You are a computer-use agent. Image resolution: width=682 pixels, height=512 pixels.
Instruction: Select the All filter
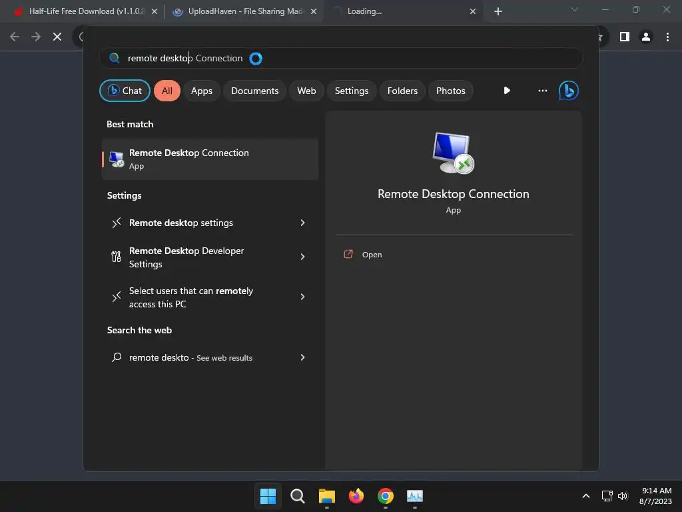(x=167, y=91)
